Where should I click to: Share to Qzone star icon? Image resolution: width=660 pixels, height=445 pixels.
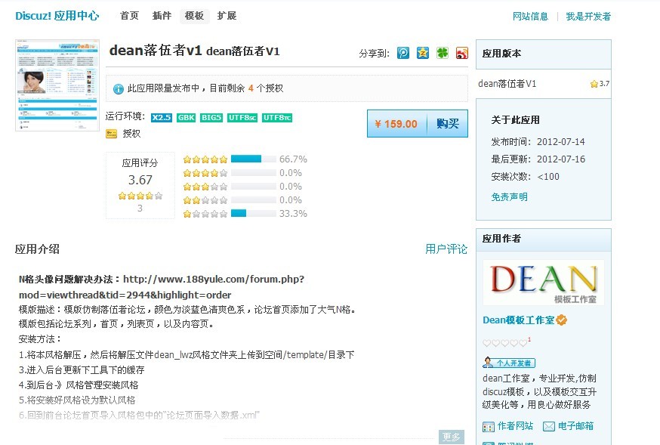pyautogui.click(x=423, y=53)
